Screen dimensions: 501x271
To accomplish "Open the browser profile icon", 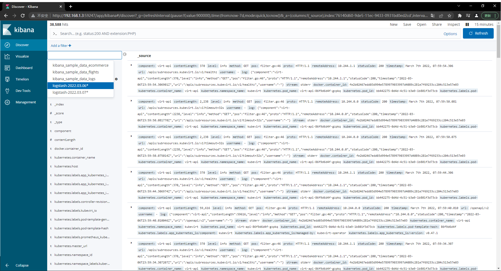I will click(476, 16).
